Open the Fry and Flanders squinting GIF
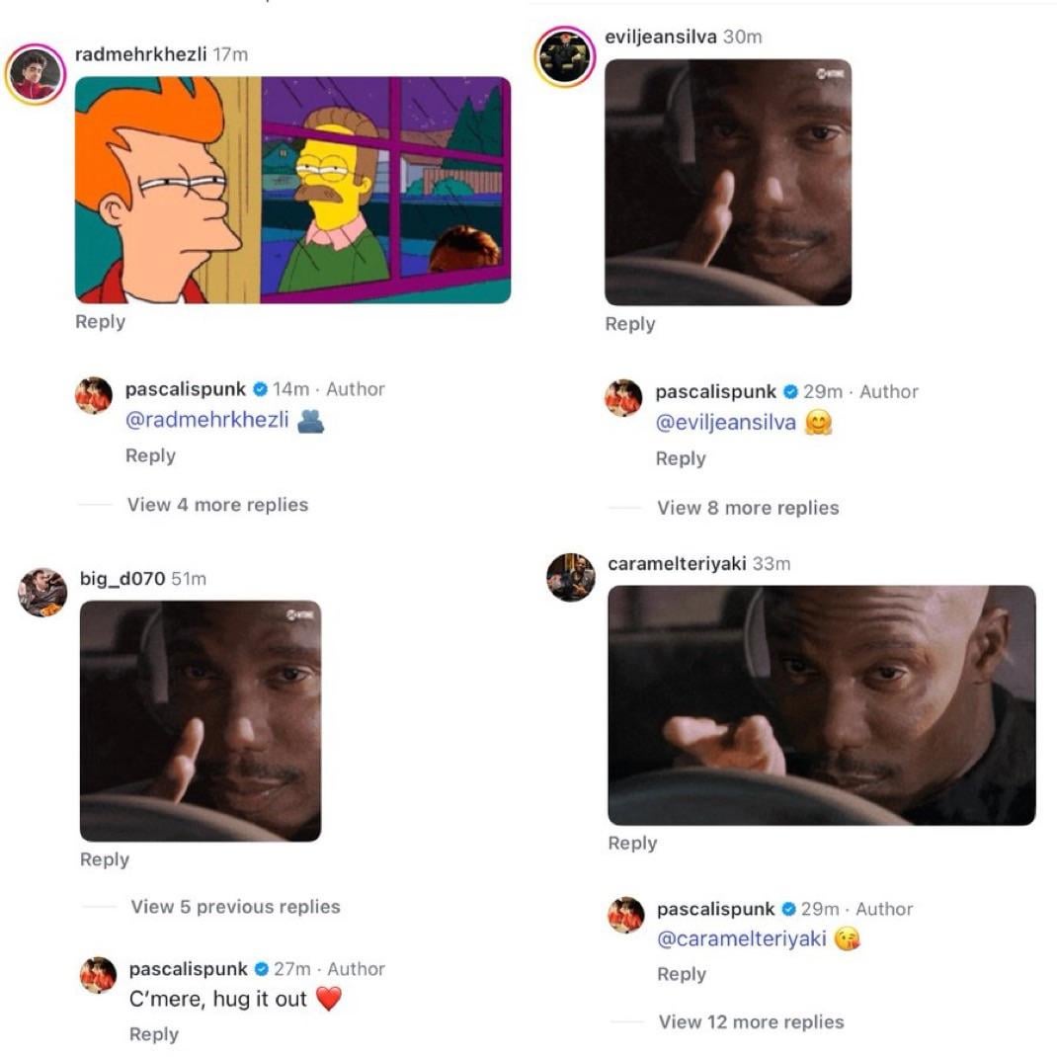This screenshot has height=1057, width=1057. [x=292, y=190]
